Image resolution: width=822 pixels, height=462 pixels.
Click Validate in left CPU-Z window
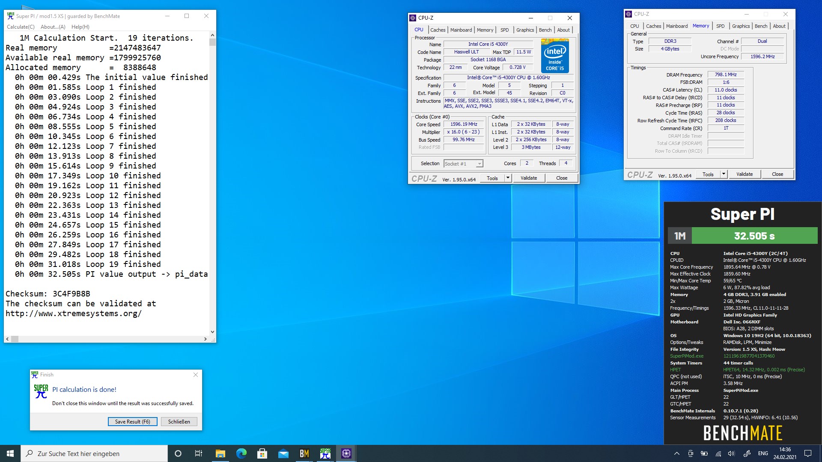pyautogui.click(x=529, y=178)
